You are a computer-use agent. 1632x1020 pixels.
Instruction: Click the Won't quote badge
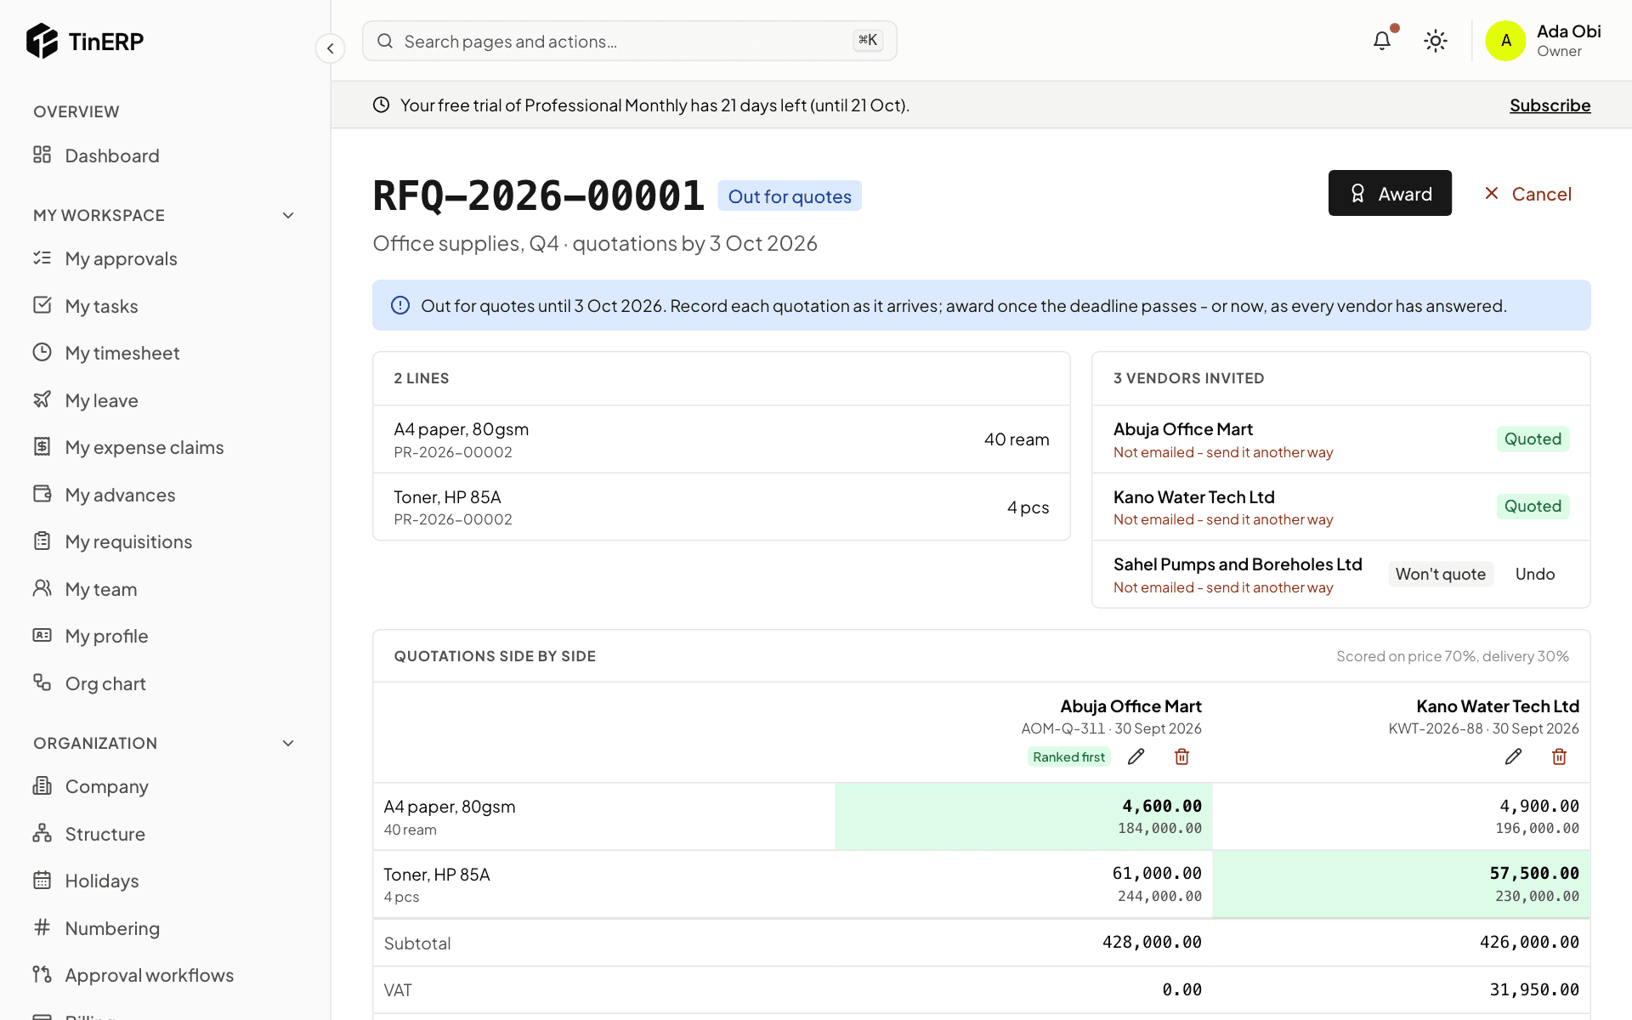click(1440, 574)
